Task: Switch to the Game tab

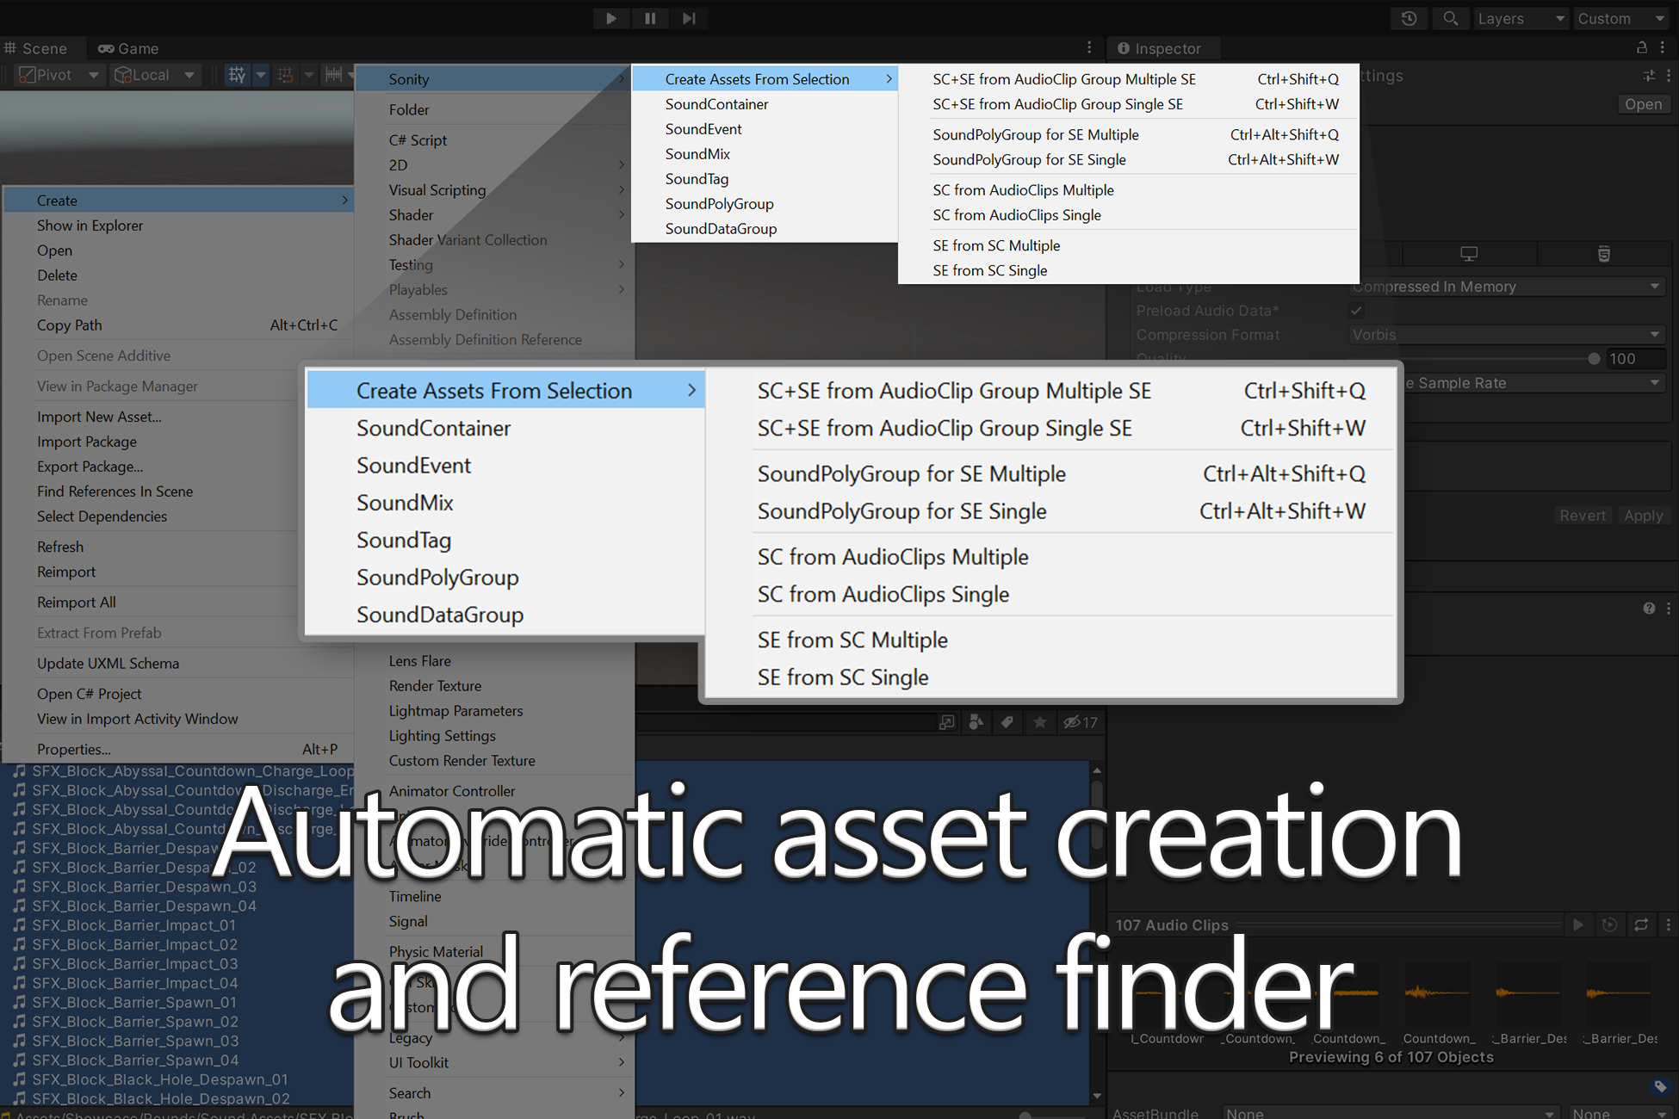Action: click(128, 48)
